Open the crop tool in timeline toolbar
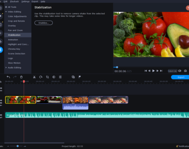 coord(47,77)
